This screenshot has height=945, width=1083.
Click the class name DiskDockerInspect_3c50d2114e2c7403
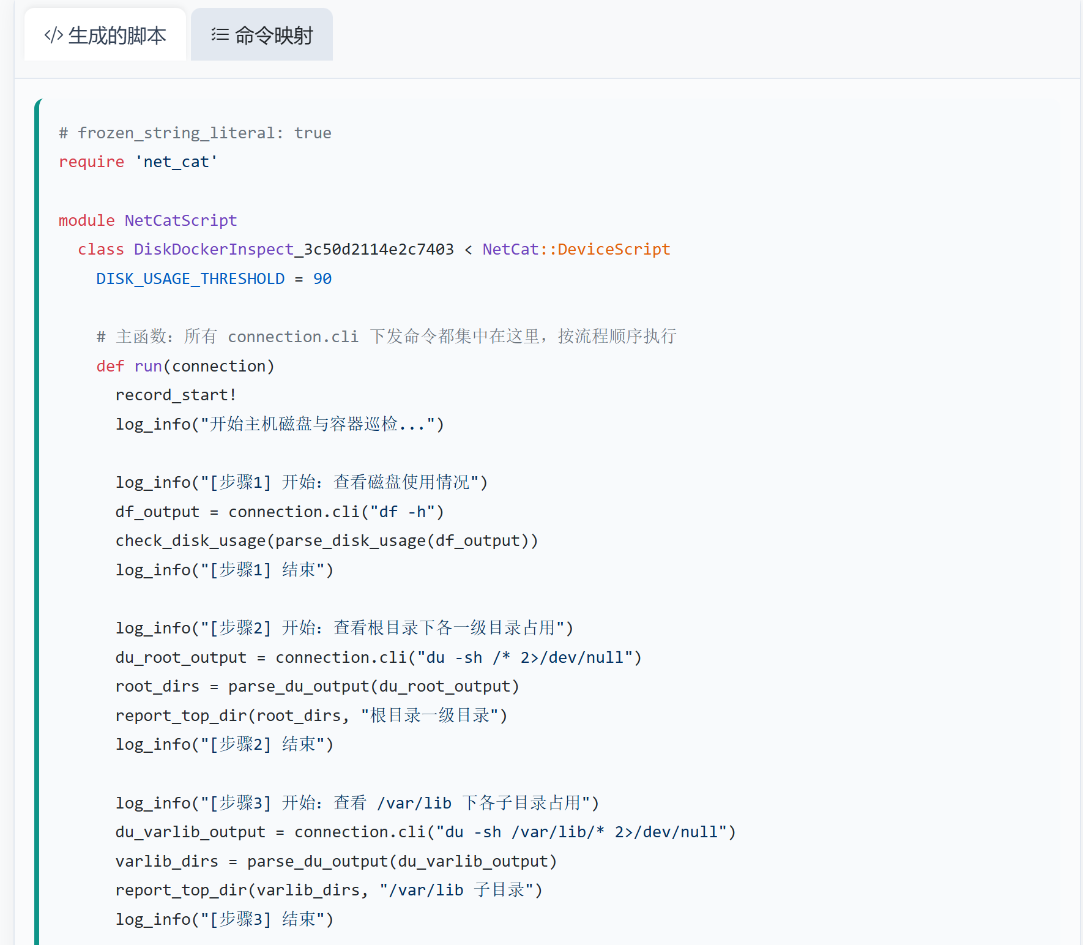tap(294, 249)
